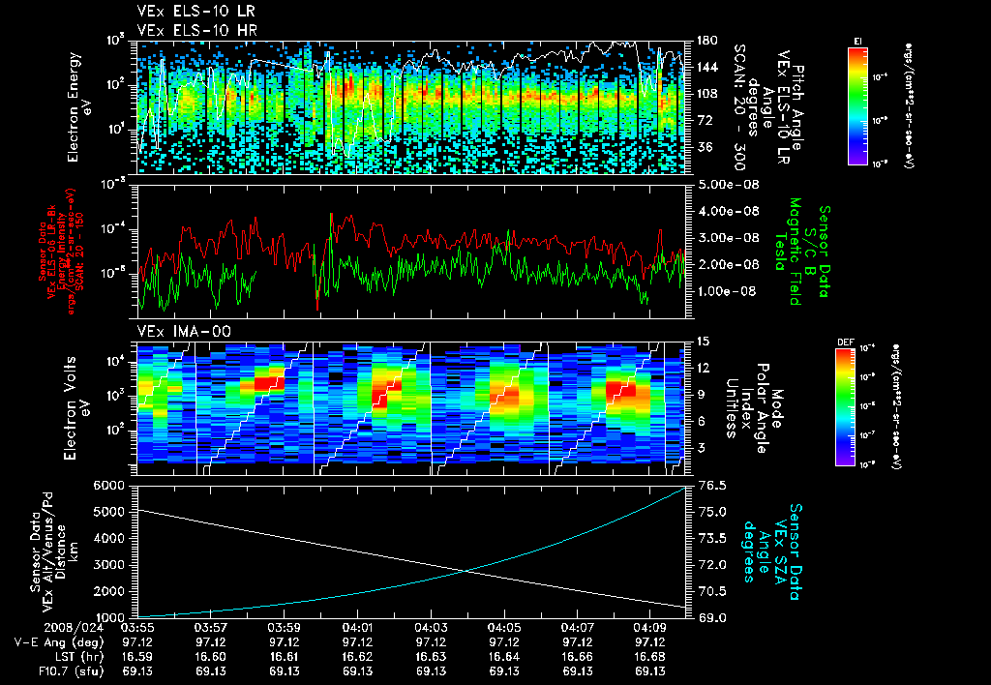The height and width of the screenshot is (685, 991).
Task: Click the green 'Magnetic Field Tesla' axis label
Action: (788, 252)
